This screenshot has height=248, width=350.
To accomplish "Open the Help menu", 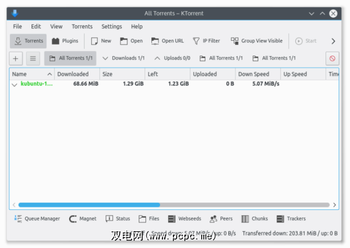I will (x=137, y=27).
